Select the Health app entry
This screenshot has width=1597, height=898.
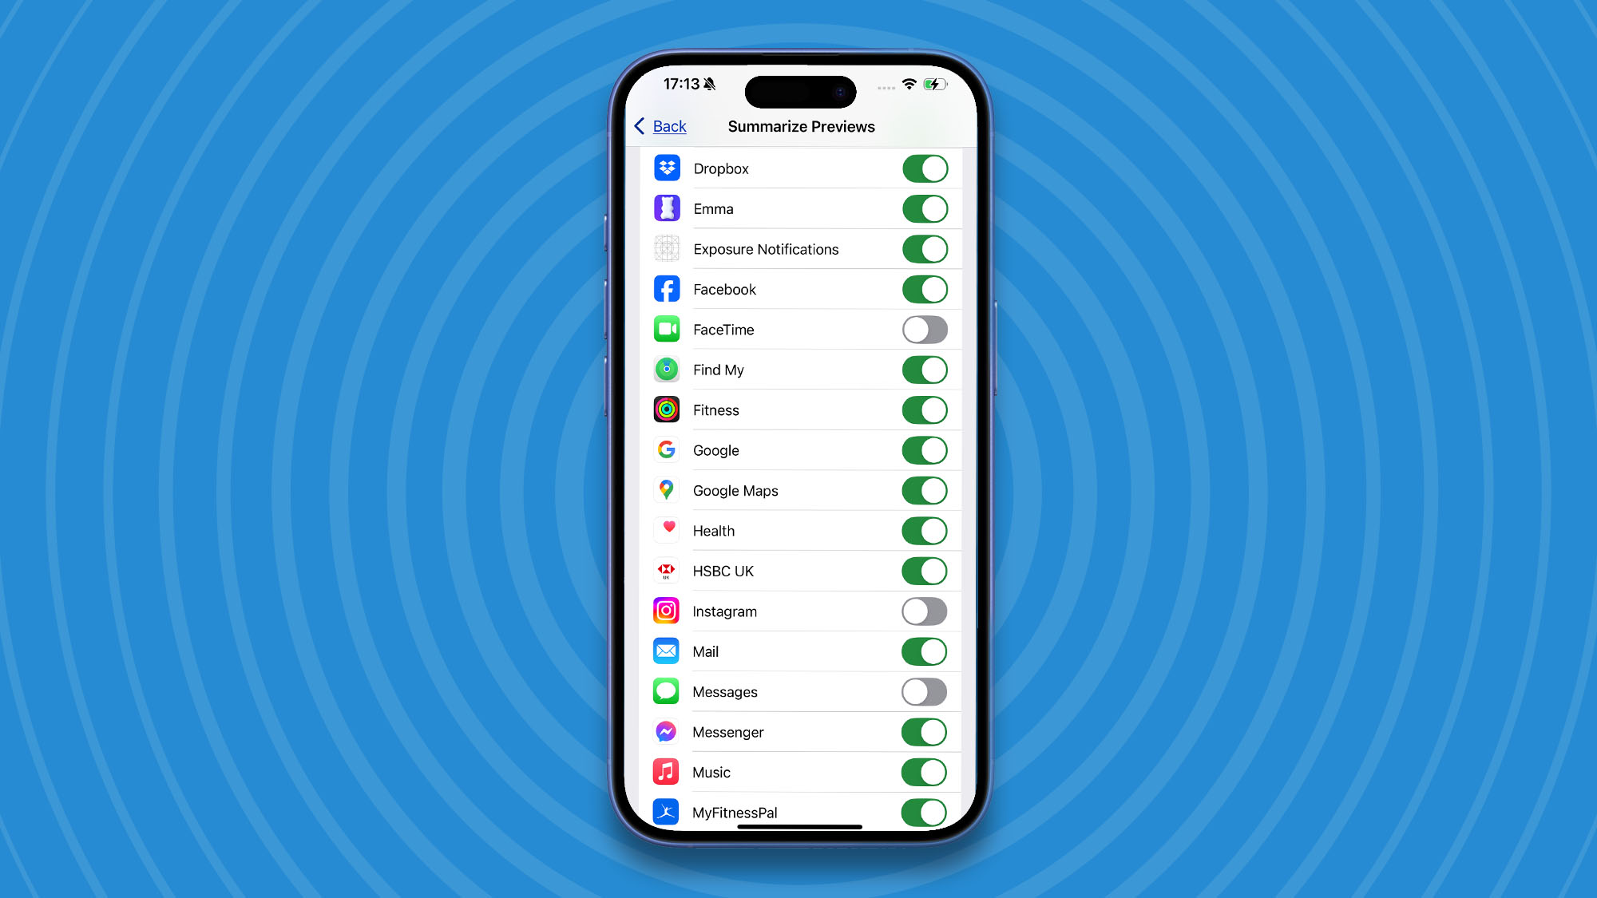tap(798, 531)
